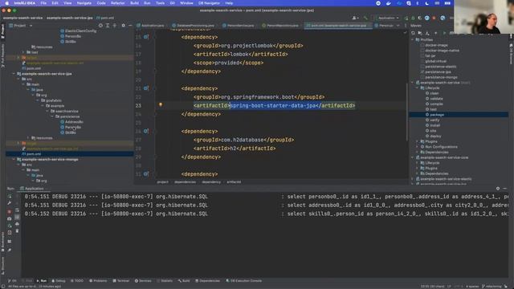Toggle fat-jar profile checkbox

[x=422, y=55]
